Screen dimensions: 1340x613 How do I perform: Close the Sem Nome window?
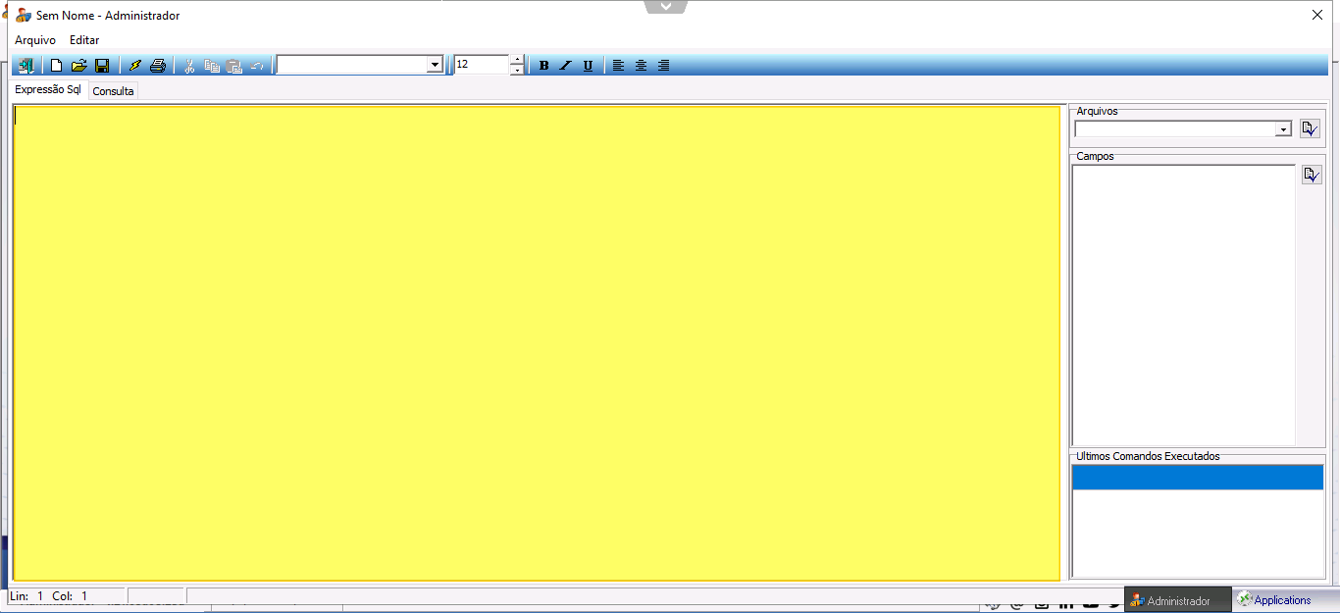(x=1317, y=15)
